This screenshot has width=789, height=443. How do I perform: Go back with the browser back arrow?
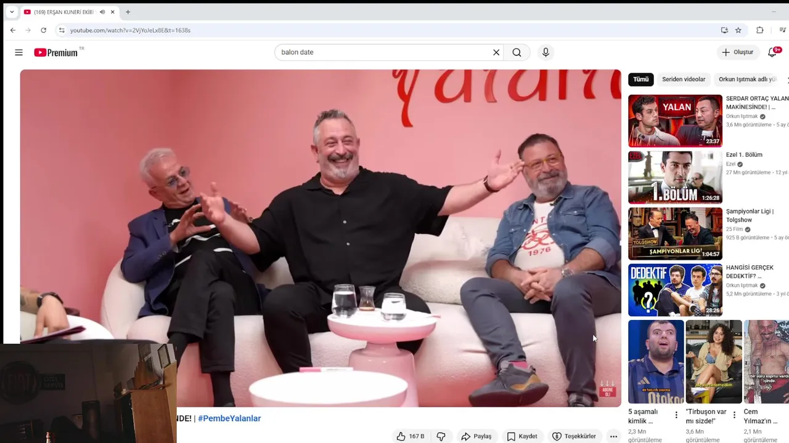[13, 30]
